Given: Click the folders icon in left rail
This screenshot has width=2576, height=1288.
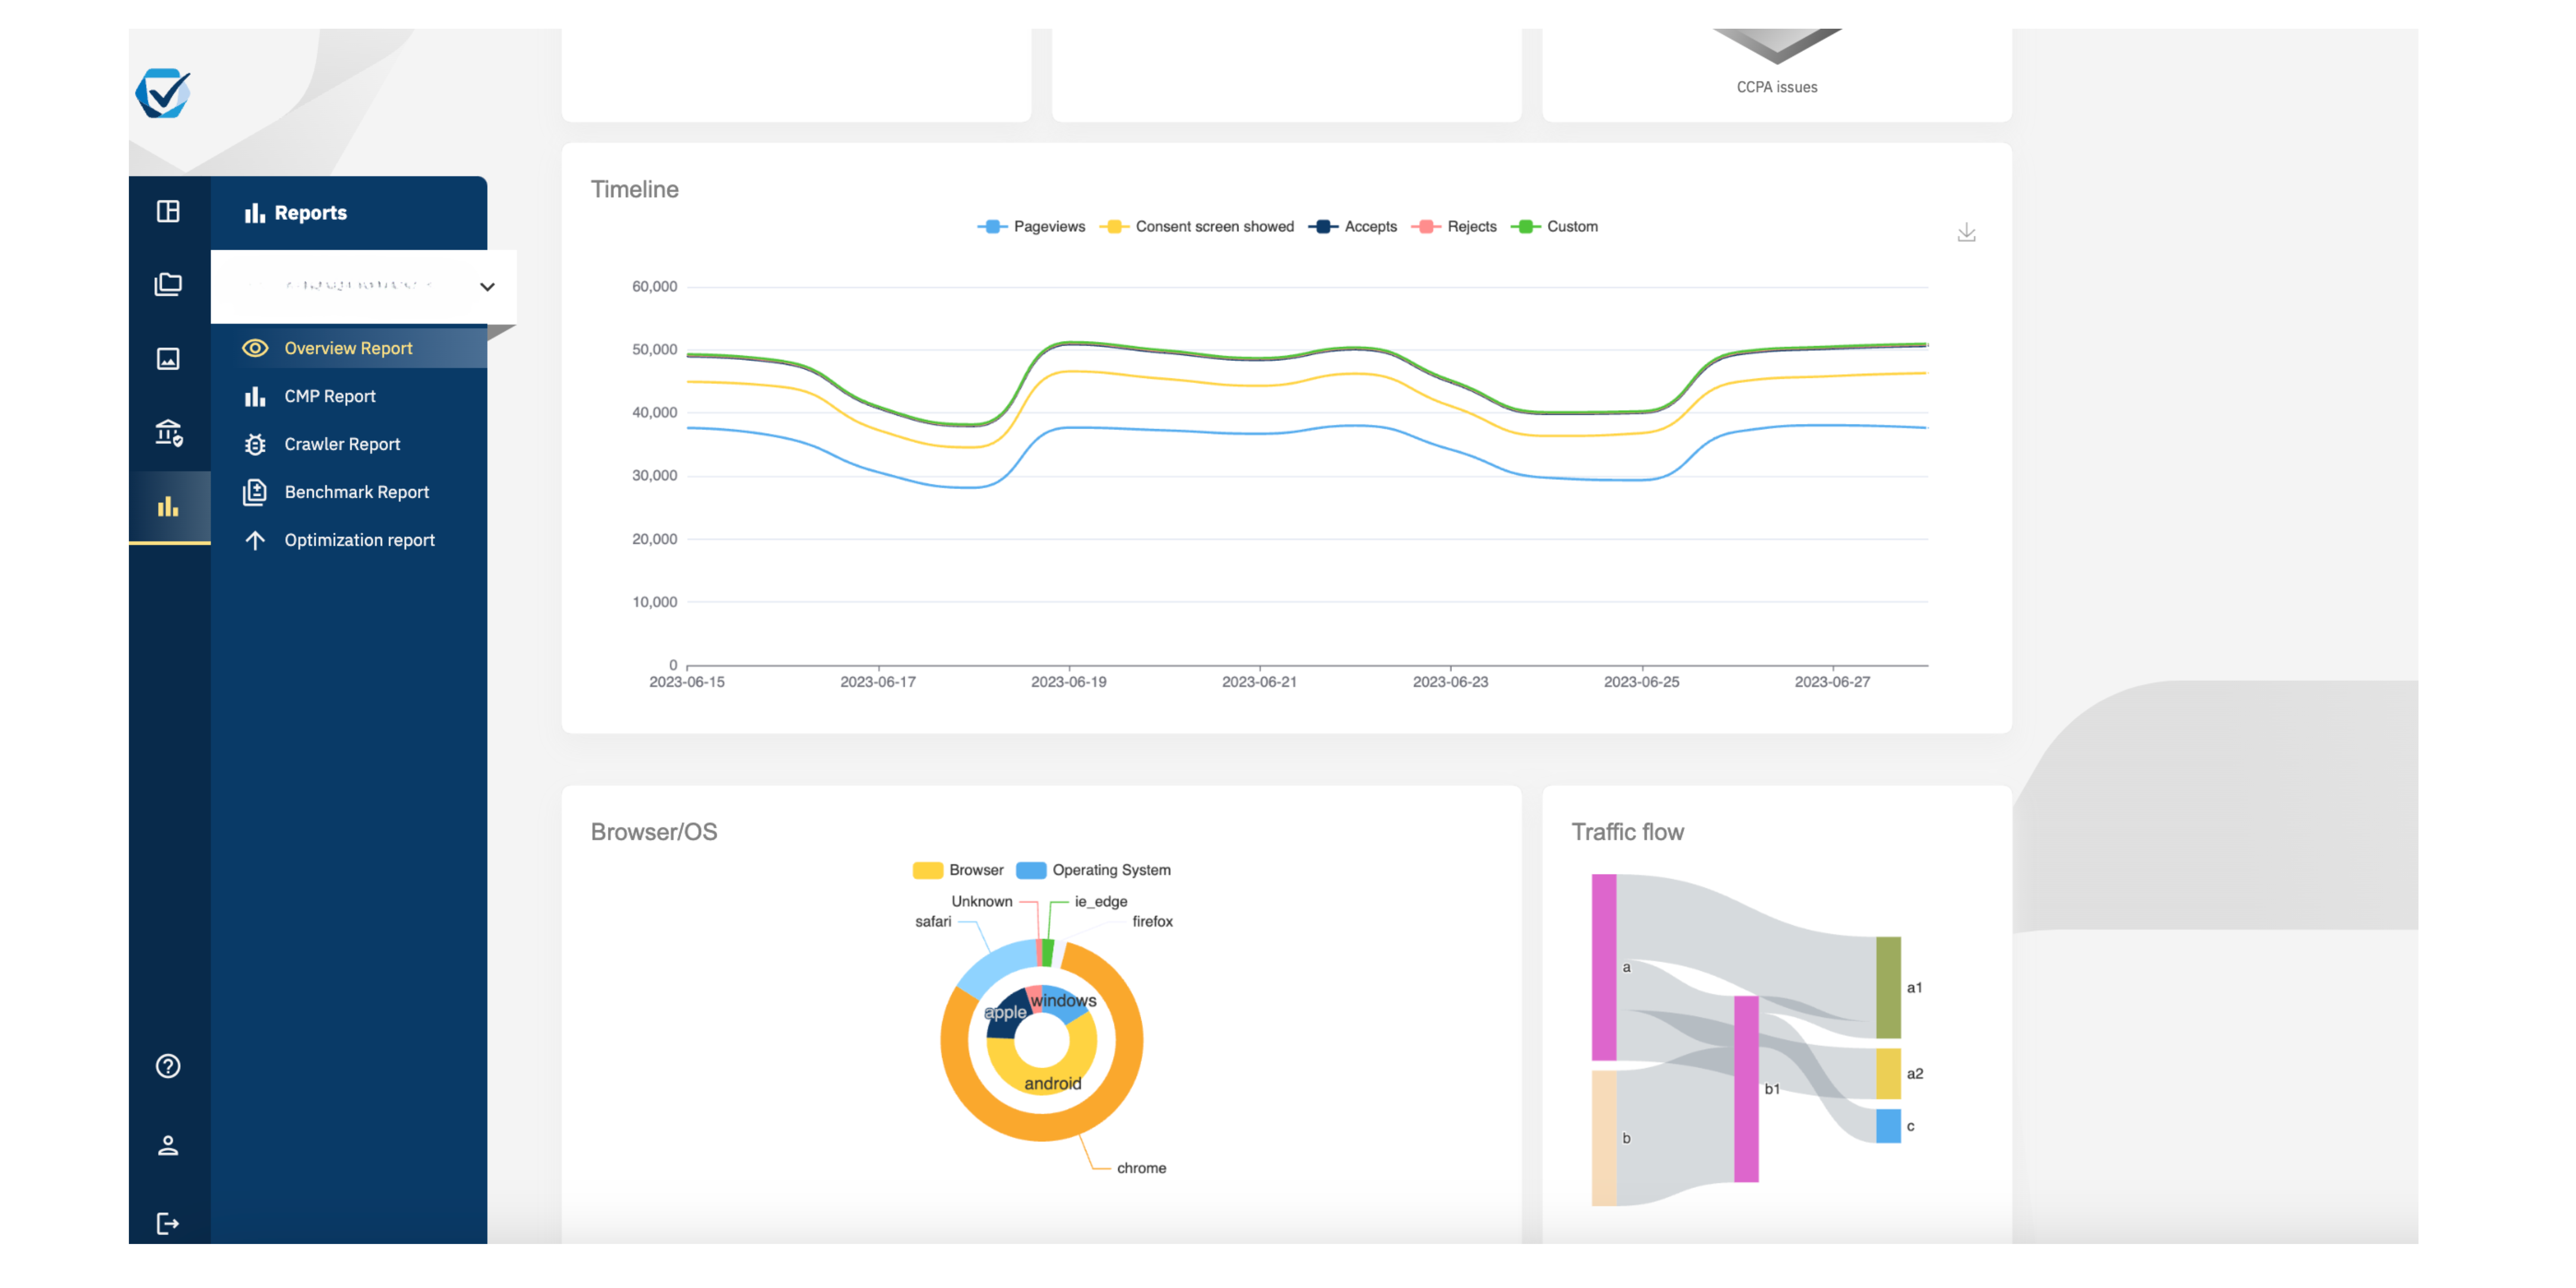Looking at the screenshot, I should click(x=168, y=285).
